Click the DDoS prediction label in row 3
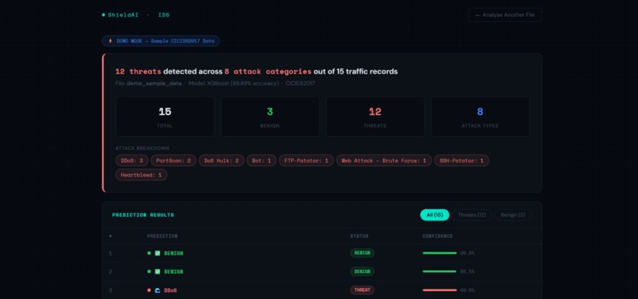Viewport: 638px width, 299px height. 170,290
